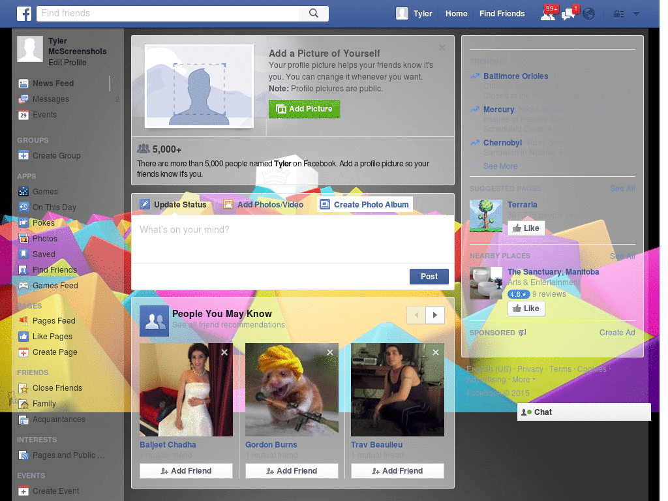Open the globe notifications icon
Image resolution: width=668 pixels, height=501 pixels.
coord(589,14)
